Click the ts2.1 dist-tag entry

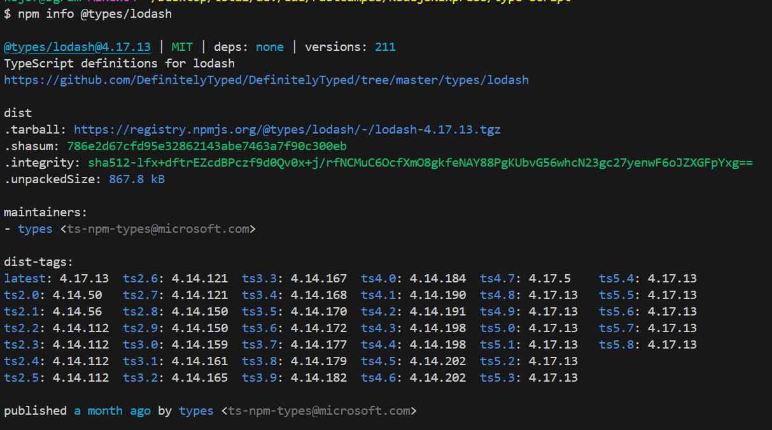click(x=53, y=312)
